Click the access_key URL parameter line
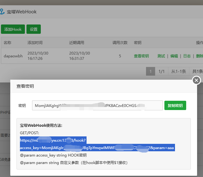 pos(97,148)
